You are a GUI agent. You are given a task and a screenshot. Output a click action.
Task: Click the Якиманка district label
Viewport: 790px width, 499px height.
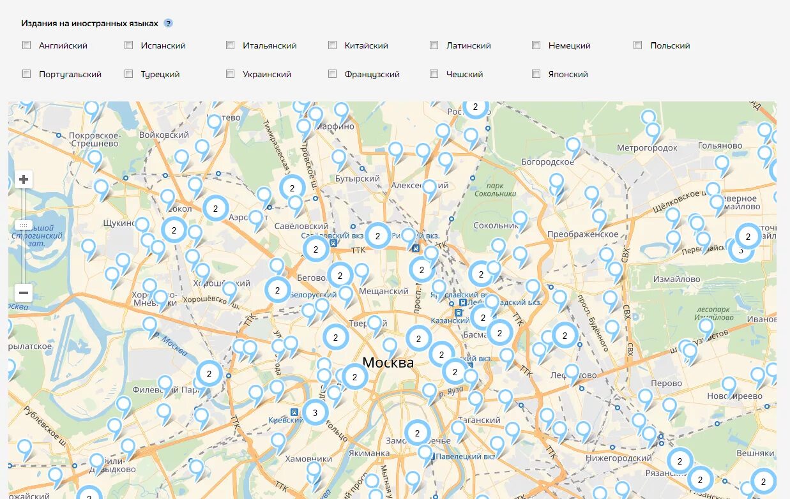coord(368,454)
